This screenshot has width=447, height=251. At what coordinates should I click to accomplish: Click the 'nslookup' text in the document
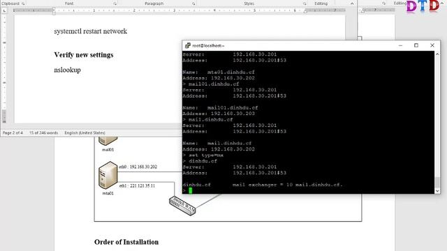tap(67, 70)
